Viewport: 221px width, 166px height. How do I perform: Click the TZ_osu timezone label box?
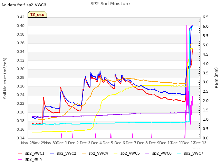click(x=37, y=15)
